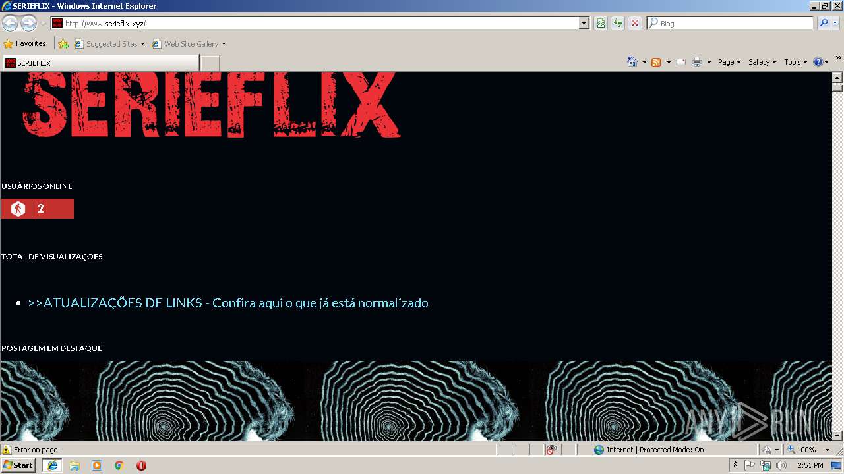Viewport: 844px width, 474px height.
Task: Click the red stop-sign taskbar icon
Action: [141, 465]
